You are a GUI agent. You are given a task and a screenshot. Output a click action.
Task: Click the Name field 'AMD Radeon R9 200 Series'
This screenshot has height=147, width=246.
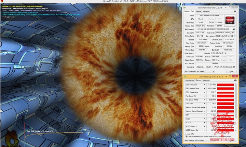click(209, 16)
